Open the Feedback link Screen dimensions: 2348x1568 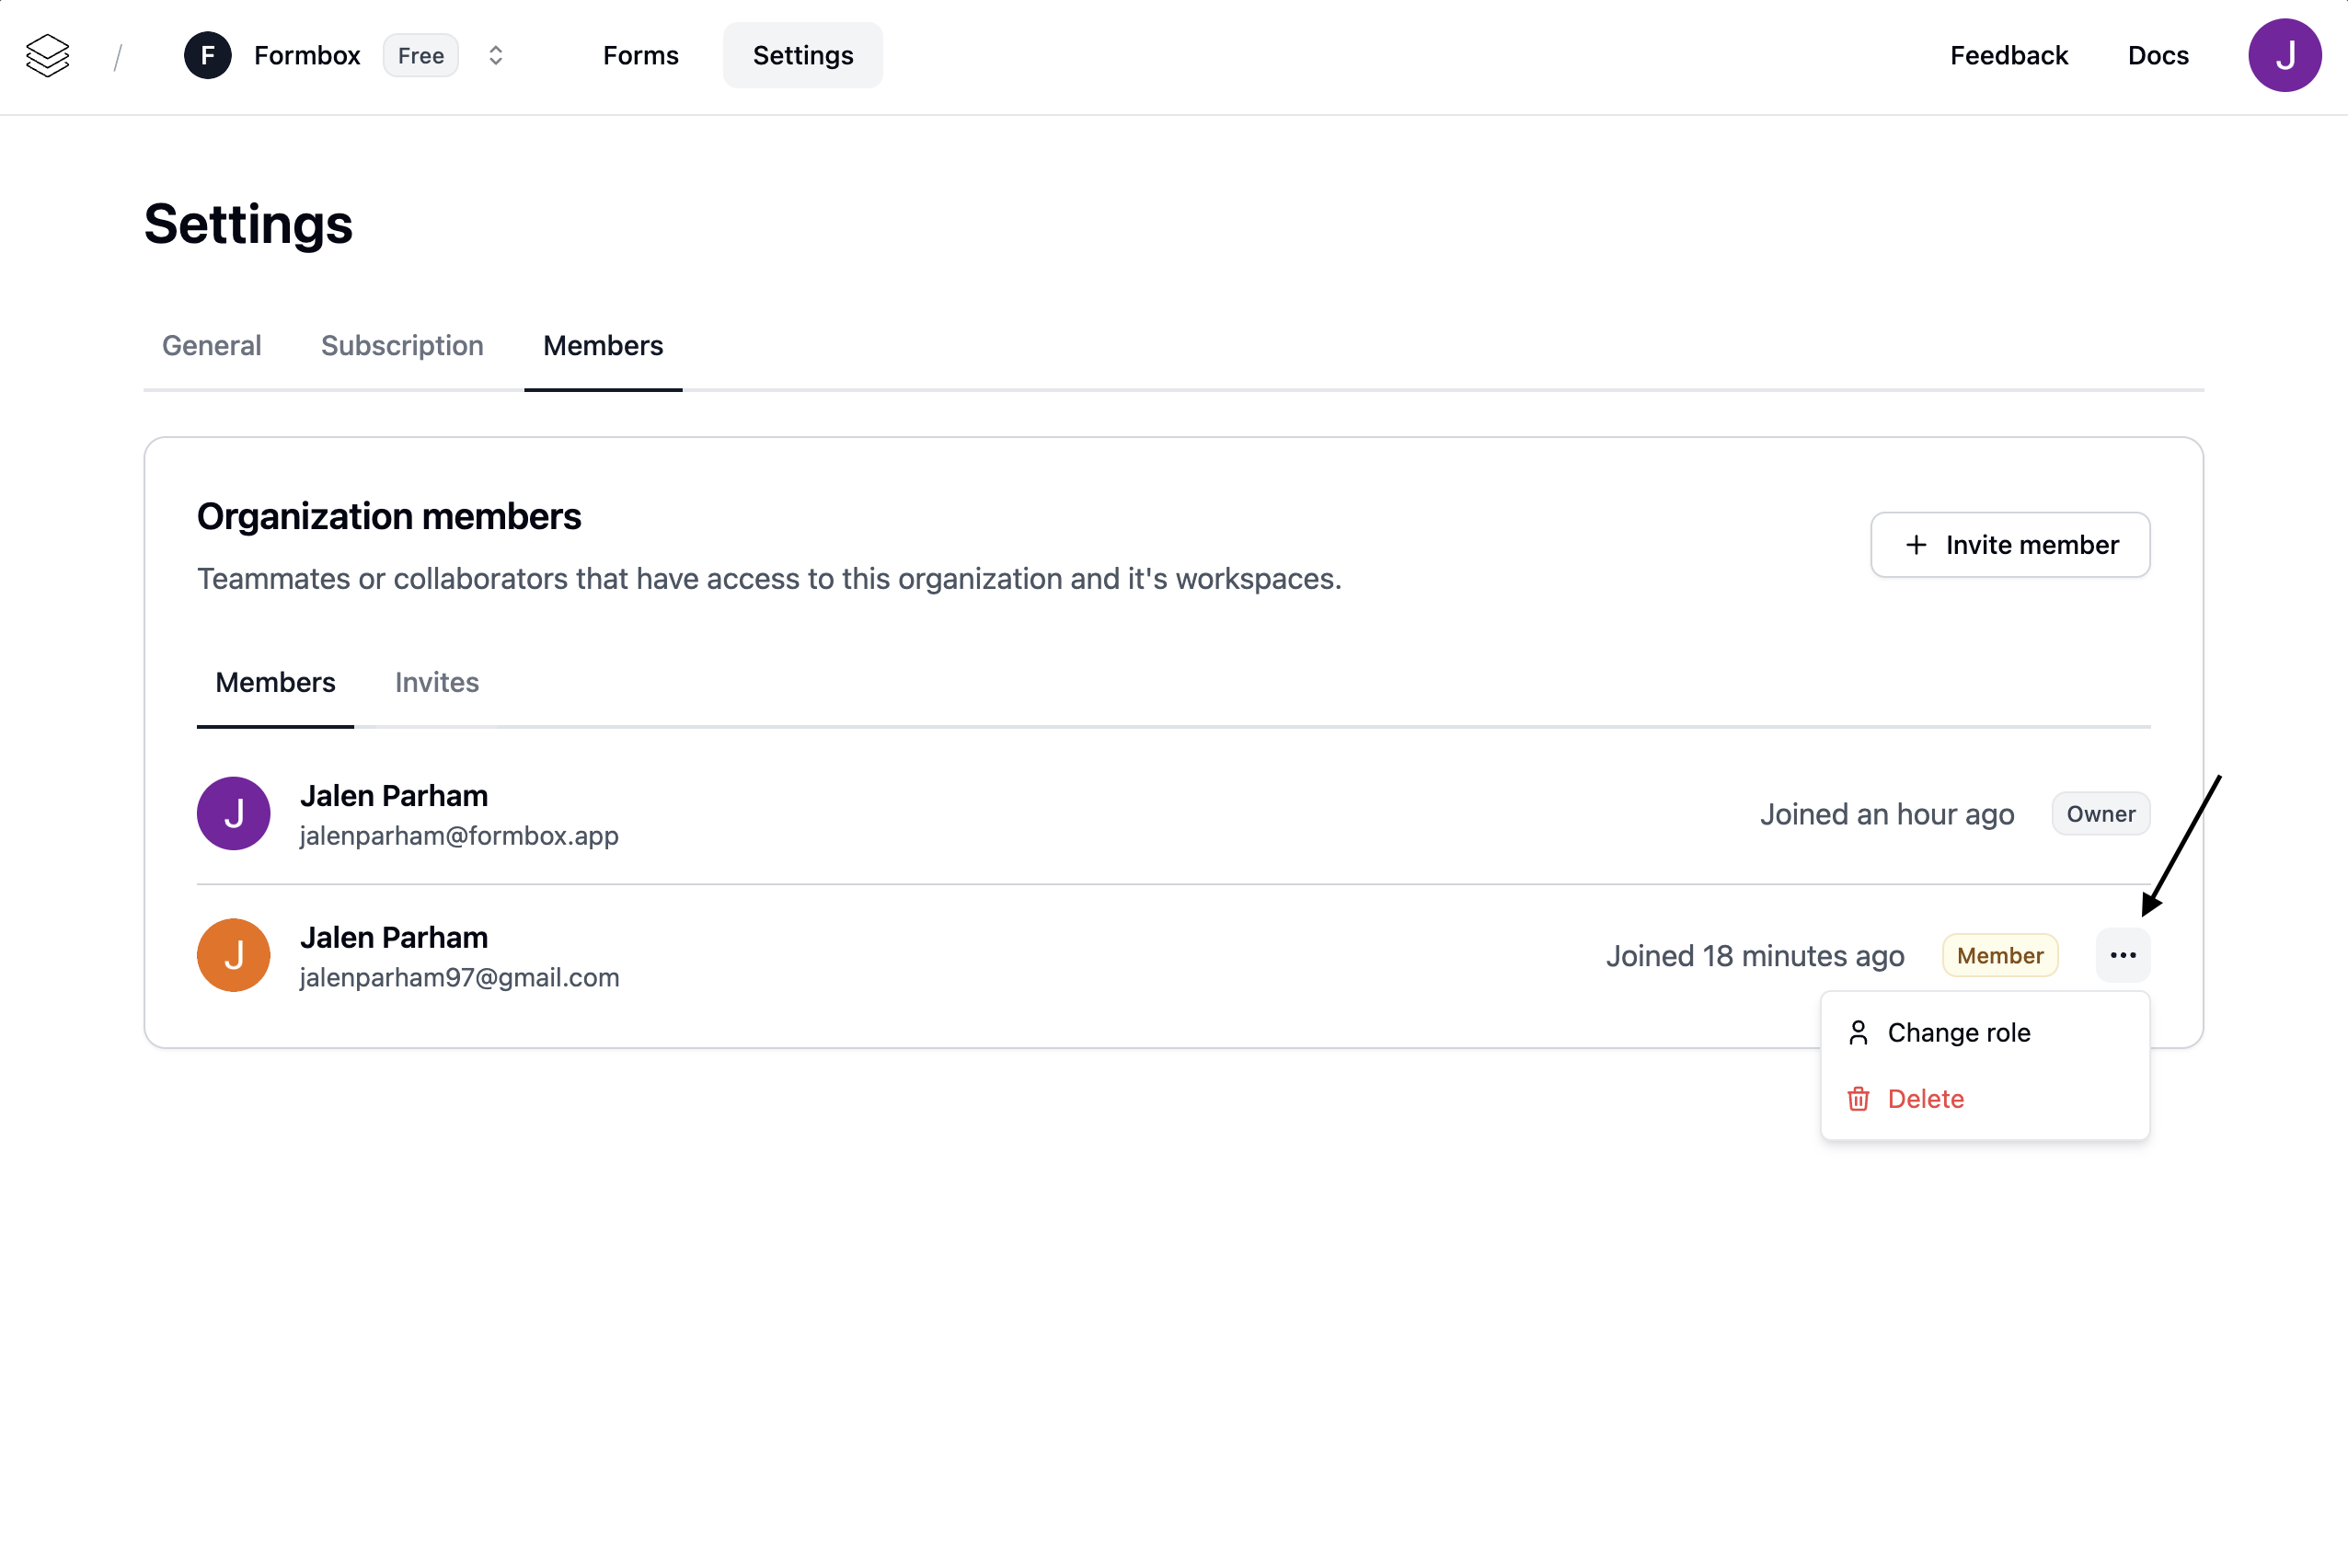pyautogui.click(x=2008, y=55)
